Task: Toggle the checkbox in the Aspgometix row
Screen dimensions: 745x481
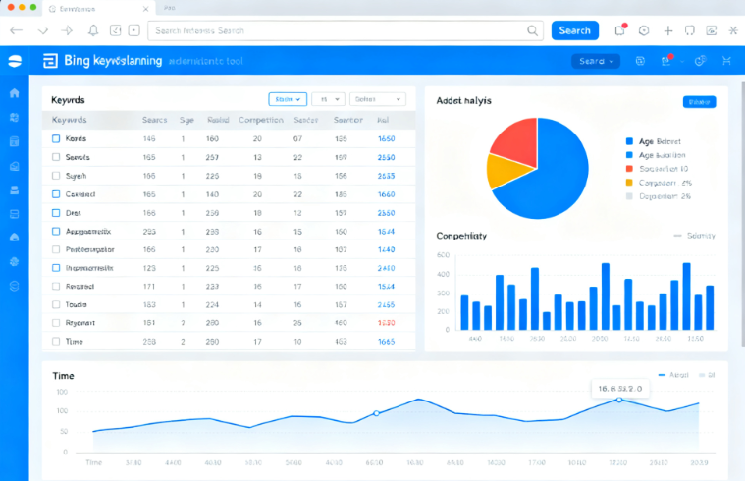Action: click(56, 231)
